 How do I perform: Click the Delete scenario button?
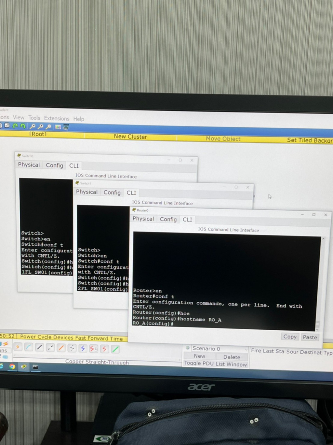tap(232, 357)
